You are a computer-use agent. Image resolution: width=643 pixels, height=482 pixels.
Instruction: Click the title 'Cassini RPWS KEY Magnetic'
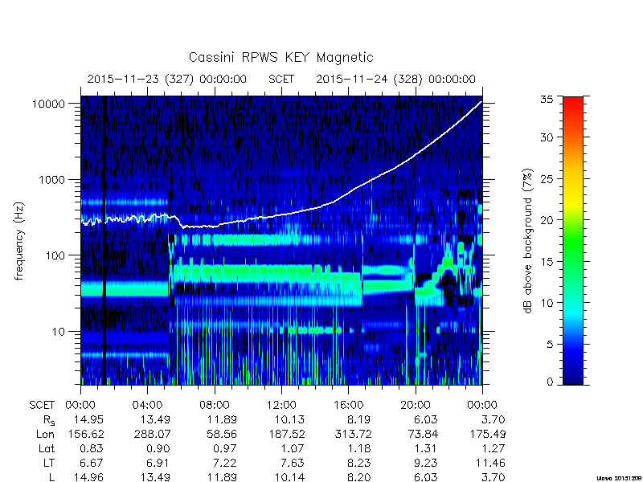(281, 57)
